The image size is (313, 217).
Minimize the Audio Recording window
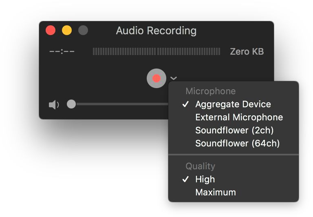click(67, 30)
